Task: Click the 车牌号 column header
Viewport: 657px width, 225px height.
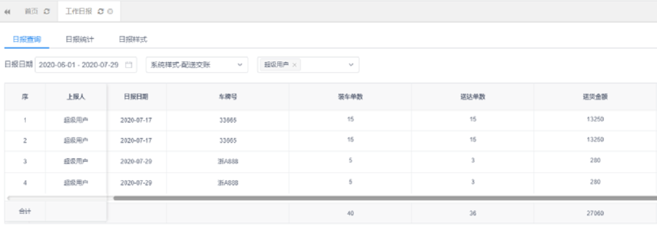Action: click(227, 97)
